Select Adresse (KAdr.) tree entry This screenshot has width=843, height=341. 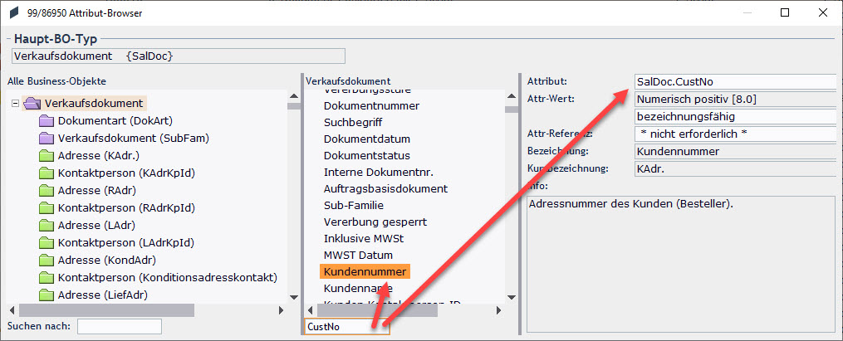(99, 156)
